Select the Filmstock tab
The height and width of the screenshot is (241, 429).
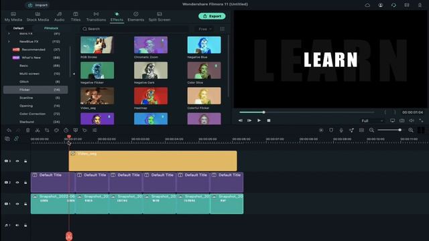(51, 28)
